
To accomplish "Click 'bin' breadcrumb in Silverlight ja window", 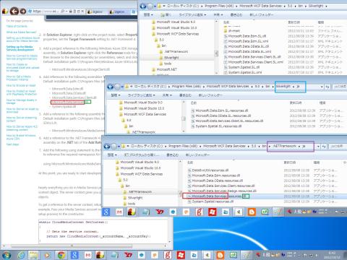I will [267, 86].
